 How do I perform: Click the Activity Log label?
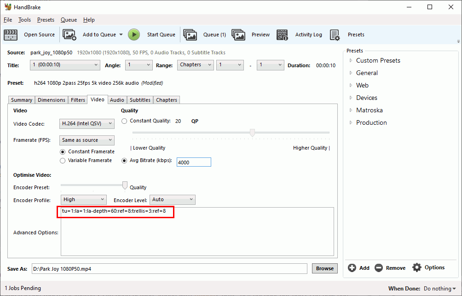point(308,35)
